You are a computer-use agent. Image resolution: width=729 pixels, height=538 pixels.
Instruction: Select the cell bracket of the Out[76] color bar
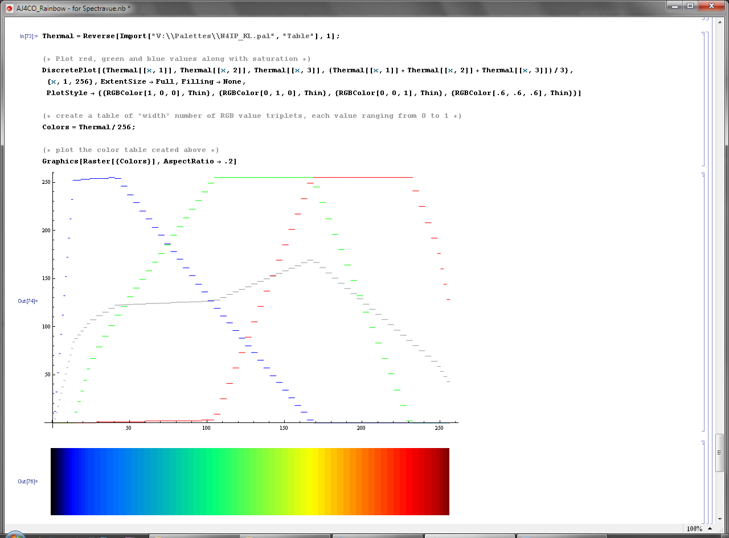(x=703, y=481)
